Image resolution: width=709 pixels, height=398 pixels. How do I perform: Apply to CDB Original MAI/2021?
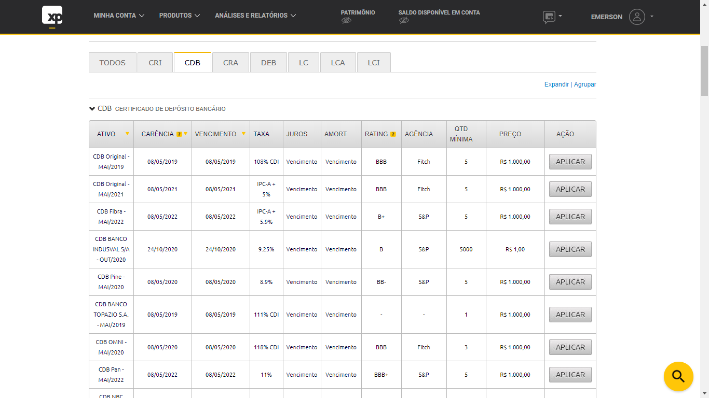tap(570, 189)
